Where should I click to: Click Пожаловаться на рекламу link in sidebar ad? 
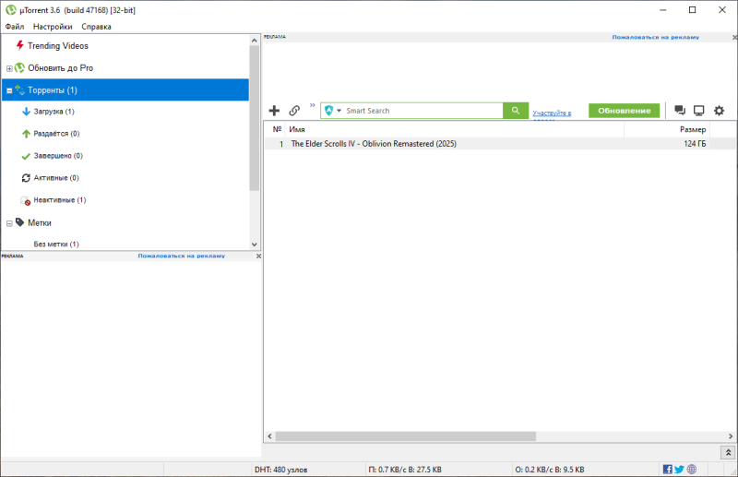pyautogui.click(x=181, y=256)
